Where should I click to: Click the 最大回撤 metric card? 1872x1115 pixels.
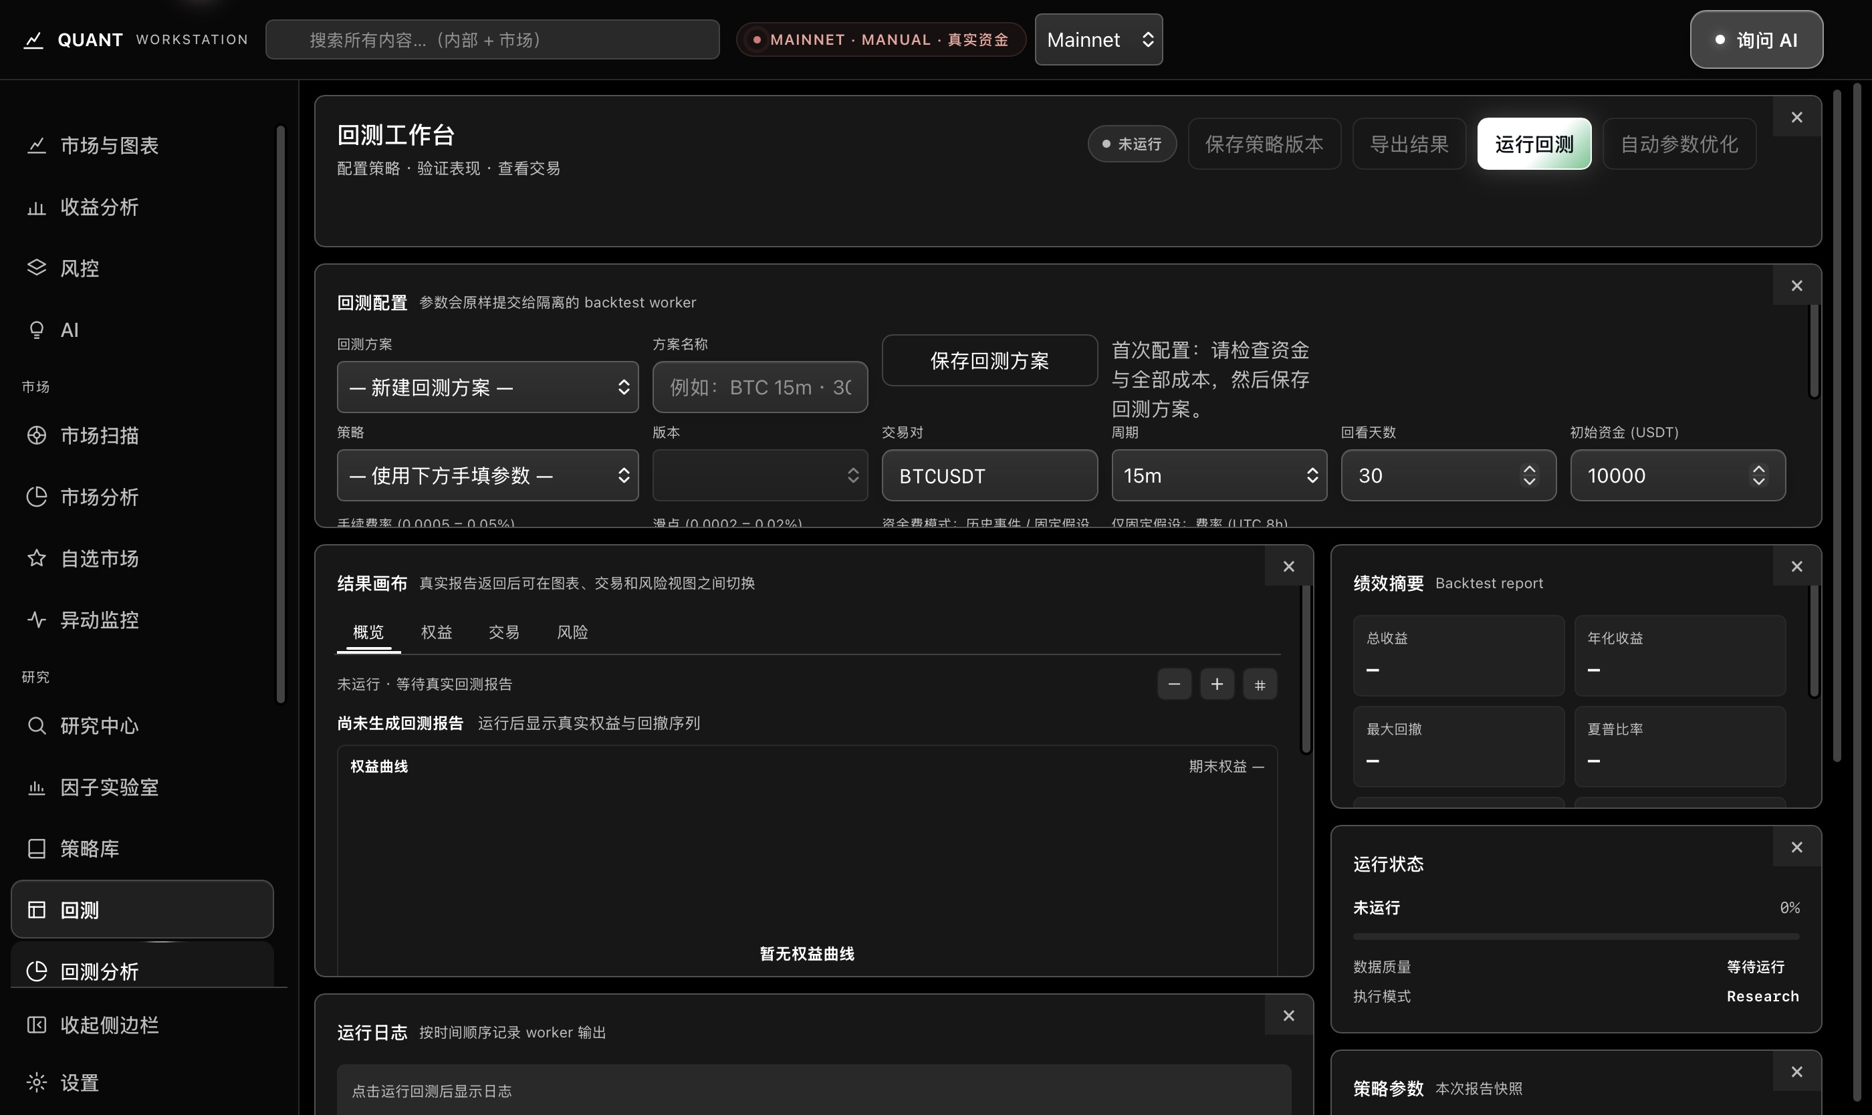pos(1458,746)
